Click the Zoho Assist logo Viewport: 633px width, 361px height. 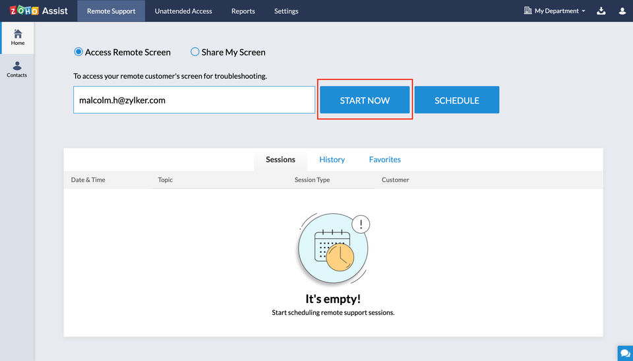39,11
